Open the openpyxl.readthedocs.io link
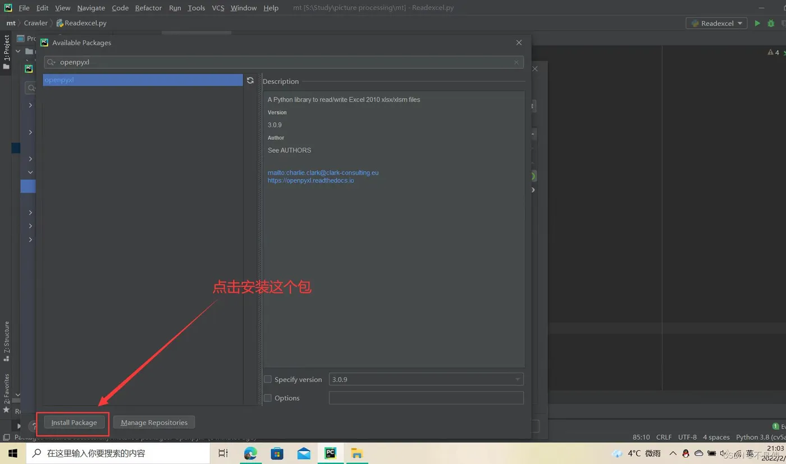This screenshot has height=464, width=786. click(310, 180)
